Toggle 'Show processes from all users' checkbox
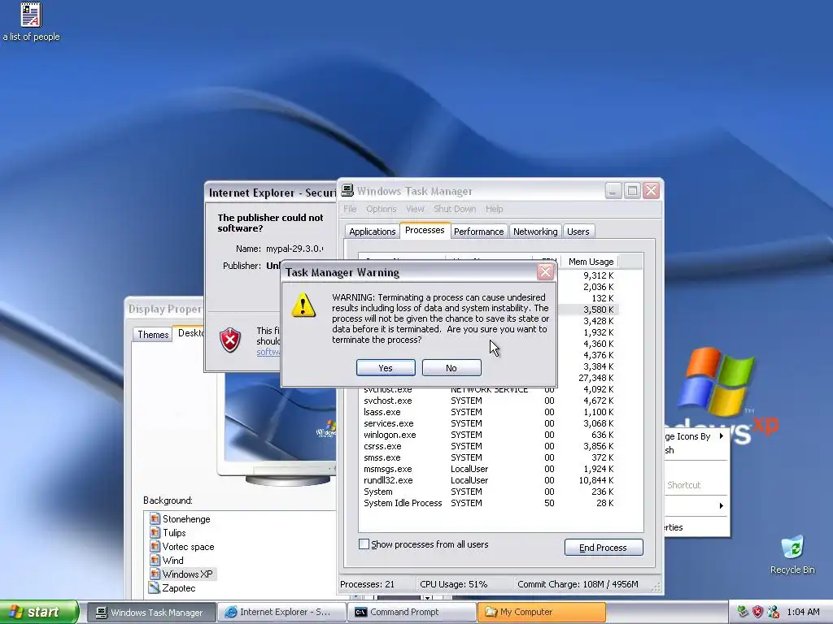 point(364,544)
